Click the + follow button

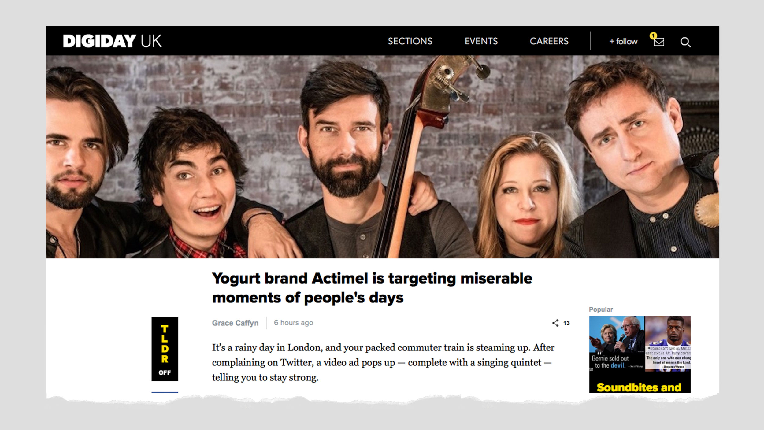[623, 41]
